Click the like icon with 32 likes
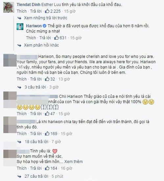 pyautogui.click(x=47, y=79)
